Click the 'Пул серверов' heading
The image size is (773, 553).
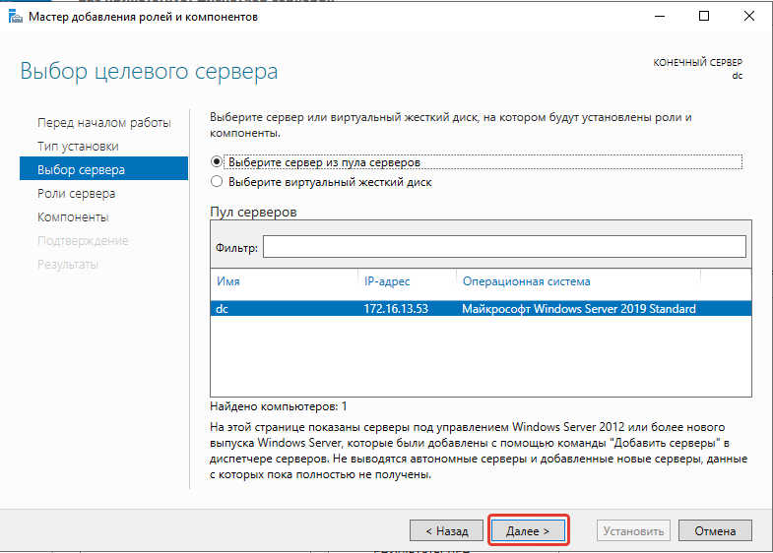tap(253, 212)
